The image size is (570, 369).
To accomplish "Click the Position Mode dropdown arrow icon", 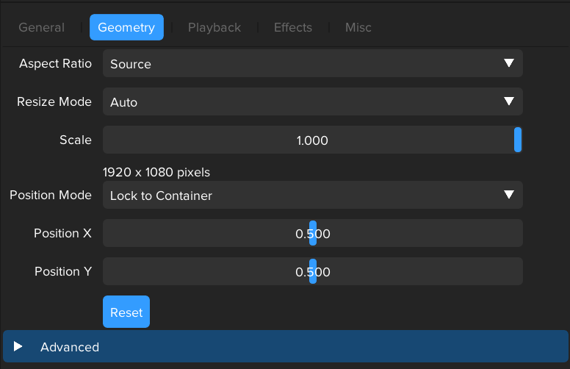I will (508, 196).
